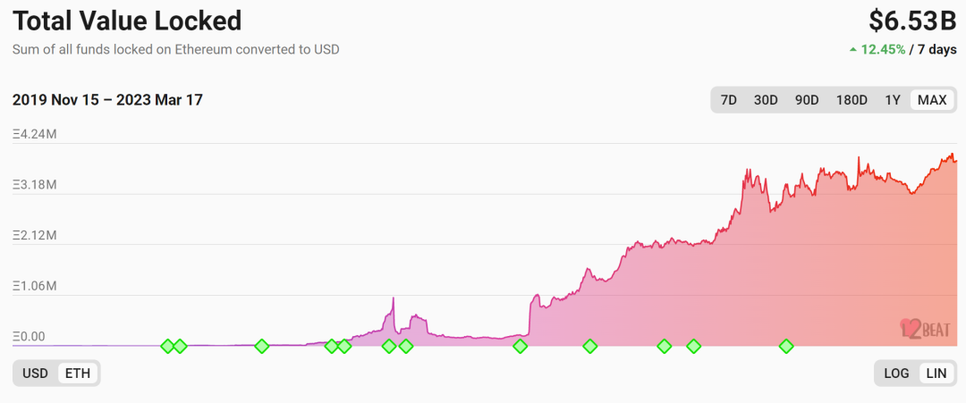Image resolution: width=966 pixels, height=403 pixels.
Task: Switch to the 180D range
Action: [x=852, y=100]
